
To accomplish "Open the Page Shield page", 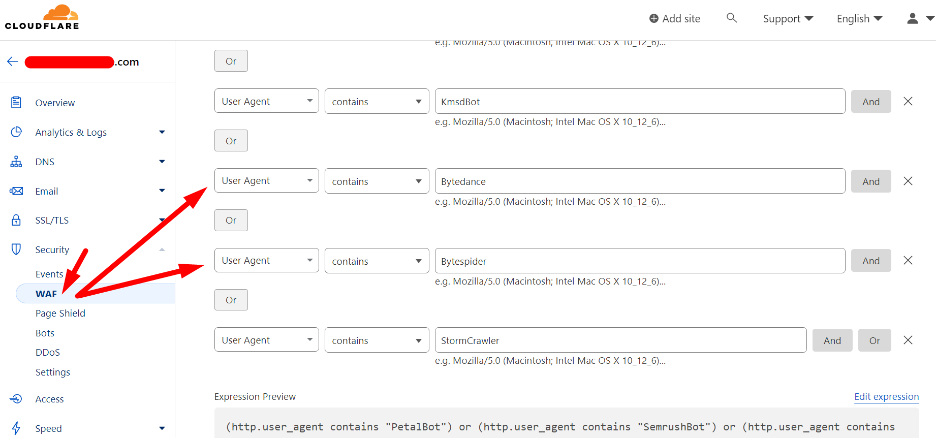I will point(60,313).
